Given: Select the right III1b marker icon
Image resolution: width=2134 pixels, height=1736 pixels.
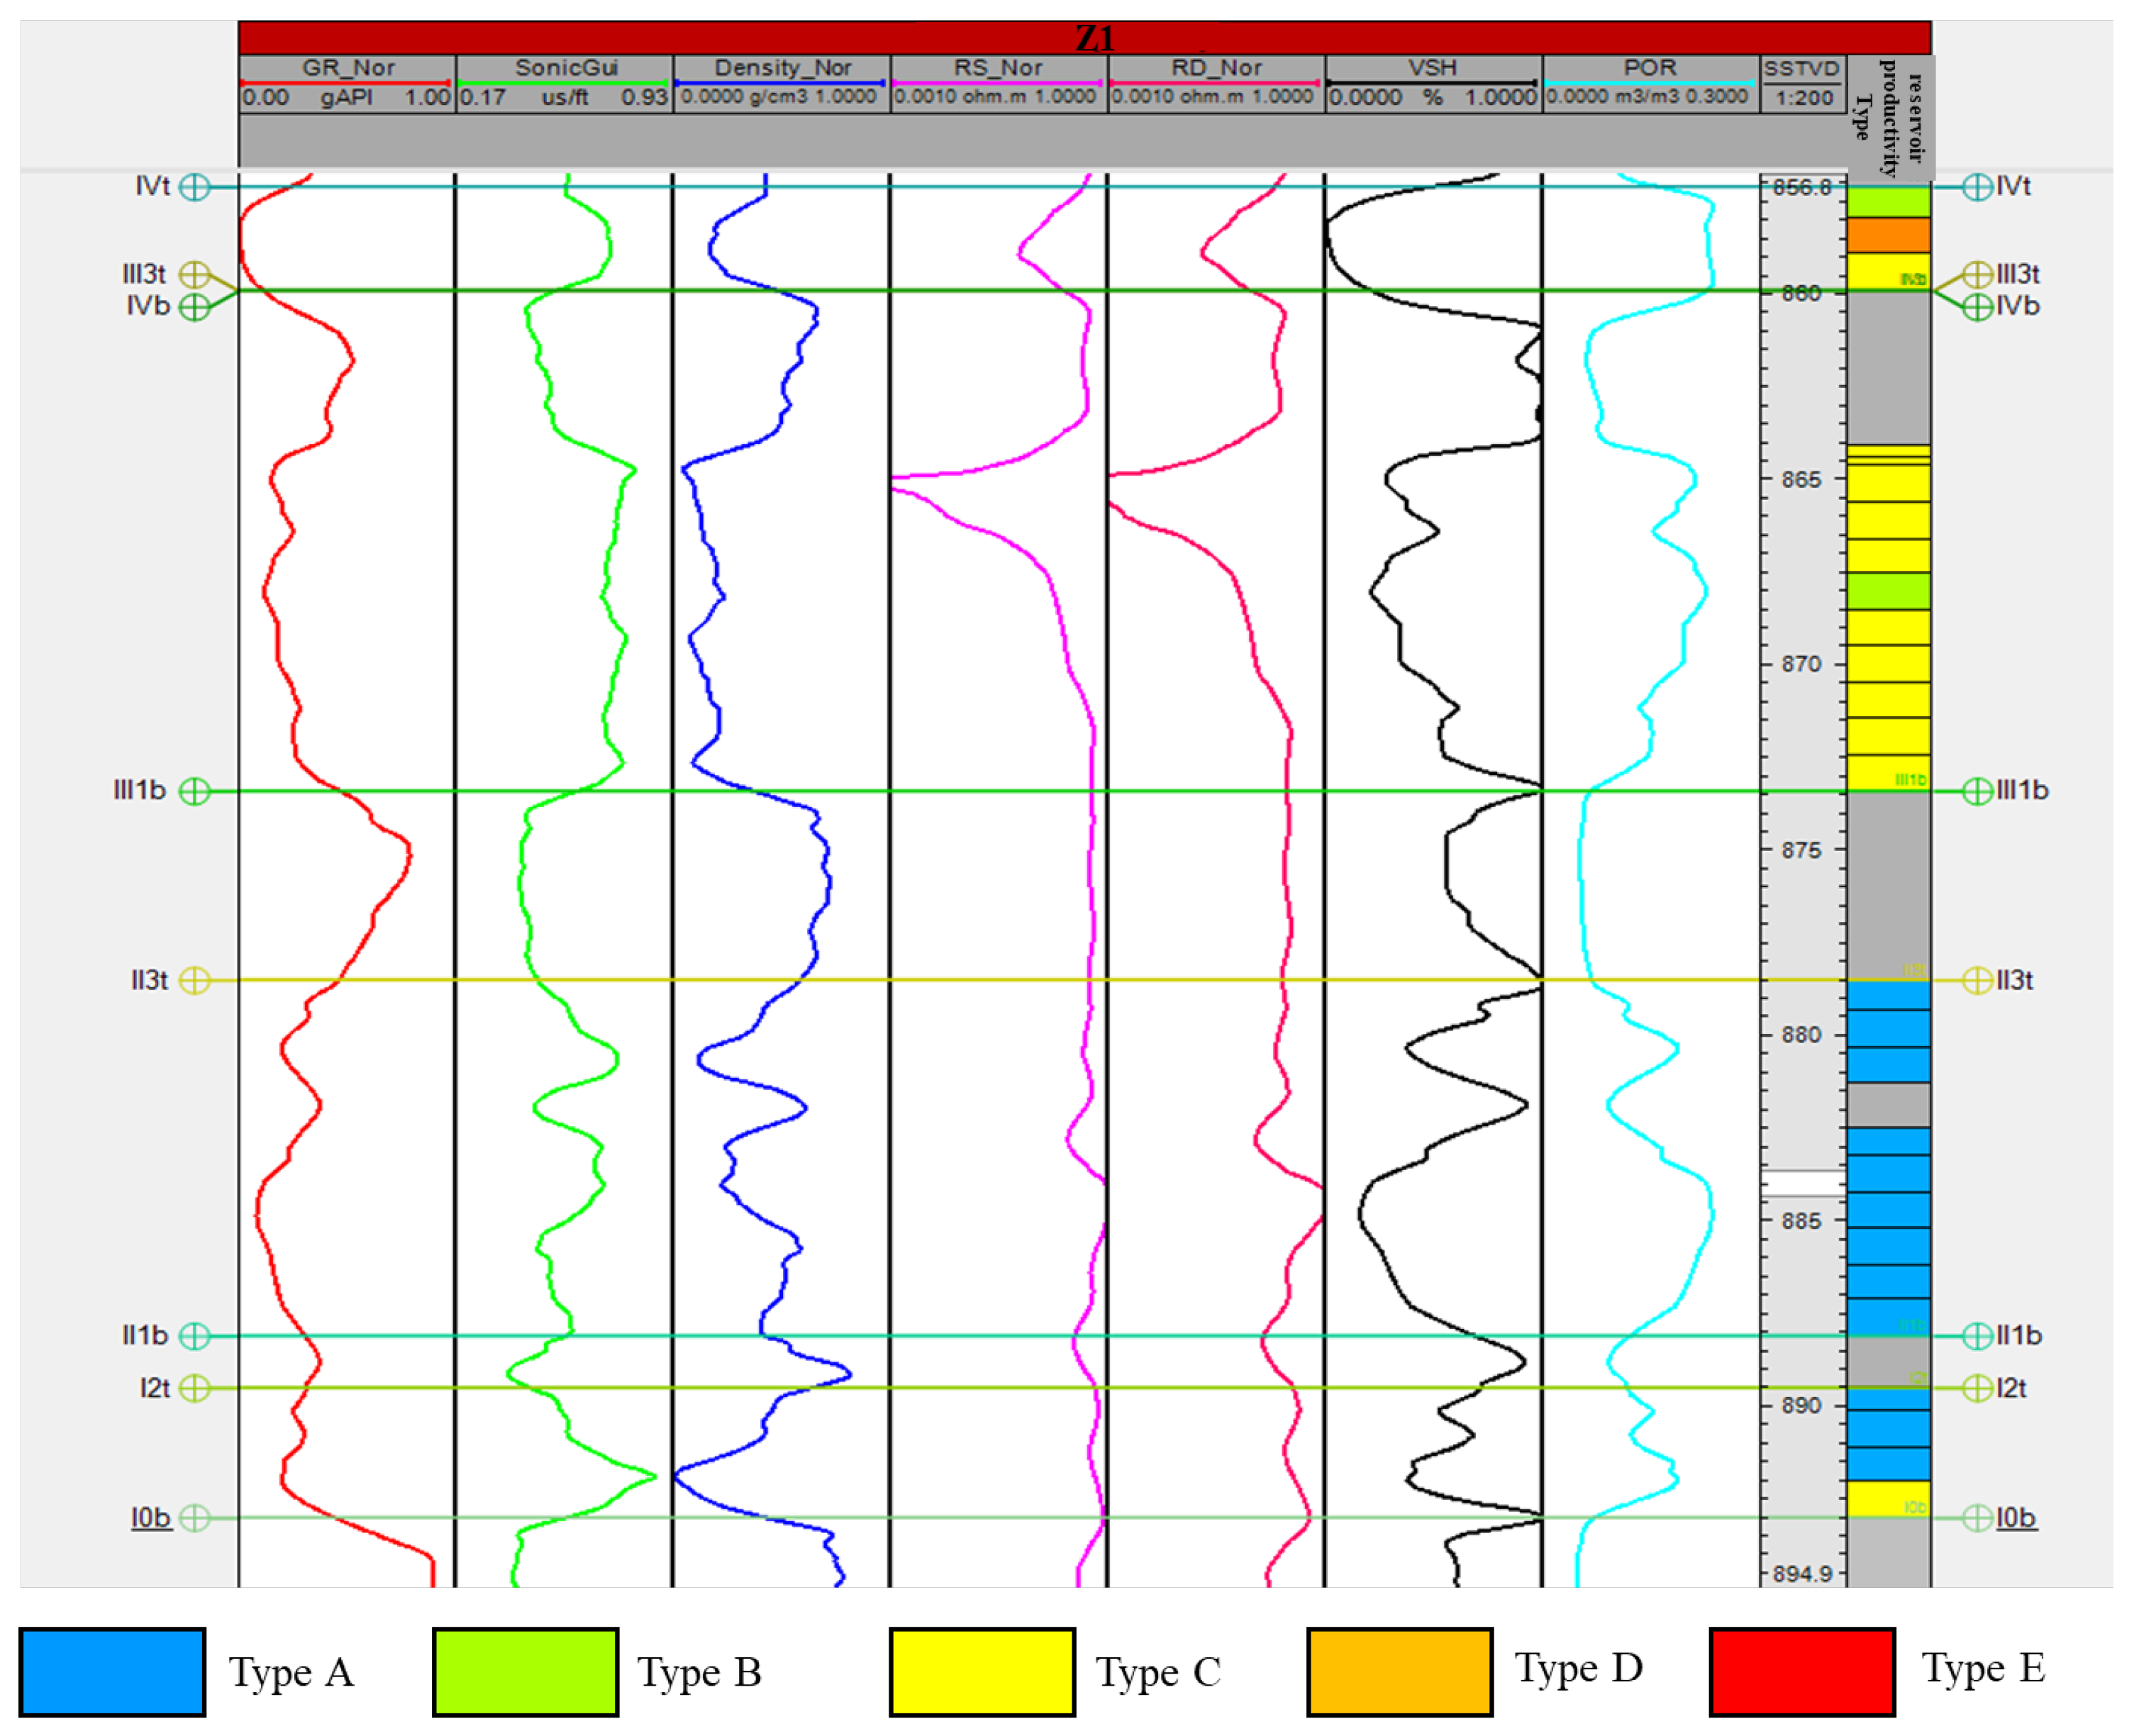Looking at the screenshot, I should pos(1977,792).
